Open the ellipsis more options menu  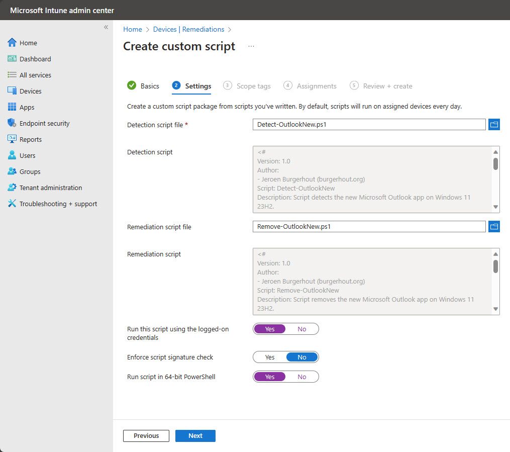click(251, 46)
